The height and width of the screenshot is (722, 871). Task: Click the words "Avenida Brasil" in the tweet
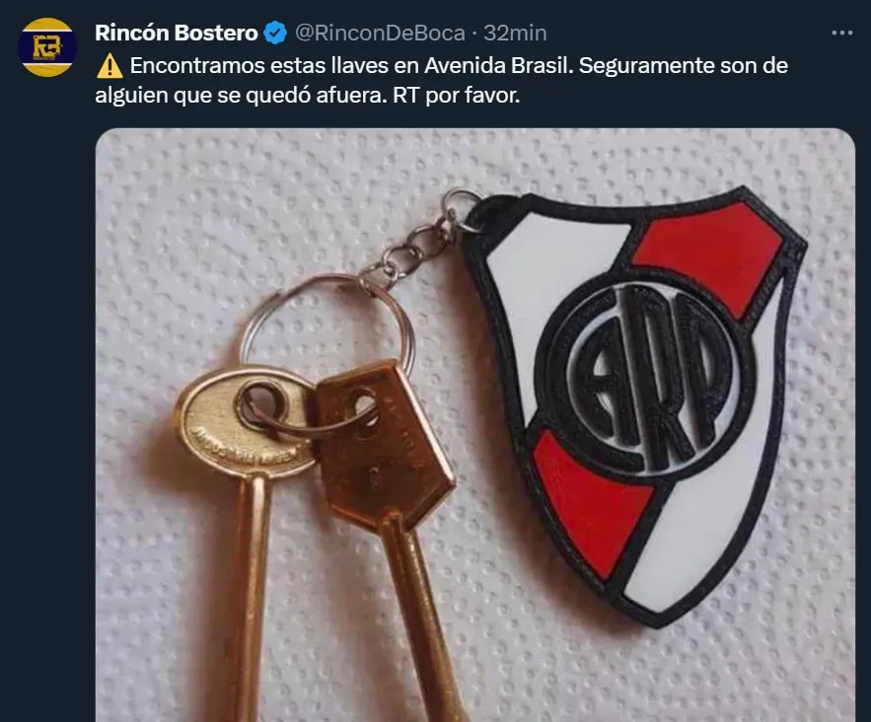coord(498,65)
